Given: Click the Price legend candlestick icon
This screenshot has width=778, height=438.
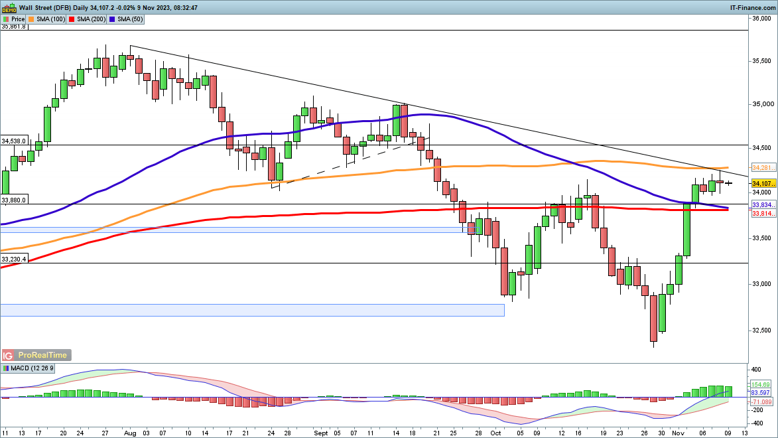Looking at the screenshot, I should pos(6,19).
